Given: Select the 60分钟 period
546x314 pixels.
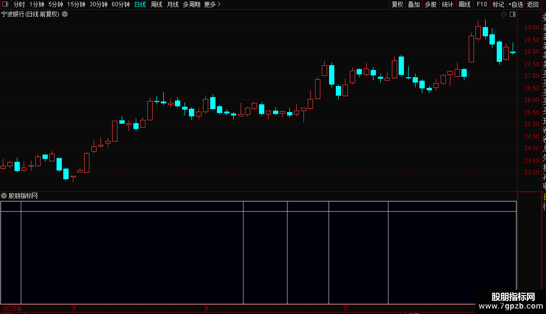Looking at the screenshot, I should point(121,4).
